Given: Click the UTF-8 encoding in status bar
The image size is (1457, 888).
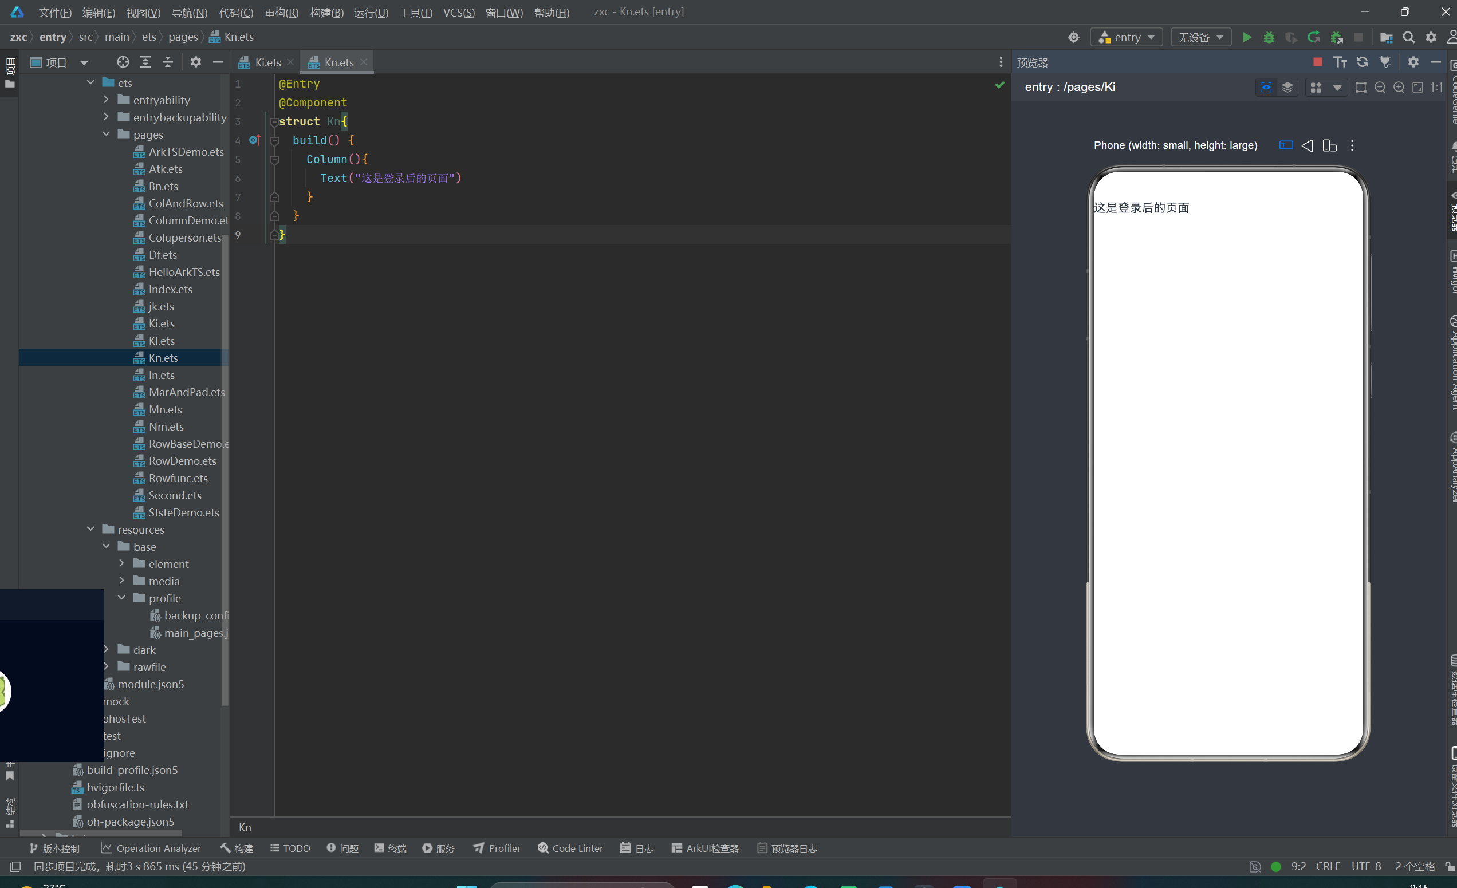Looking at the screenshot, I should (1366, 867).
